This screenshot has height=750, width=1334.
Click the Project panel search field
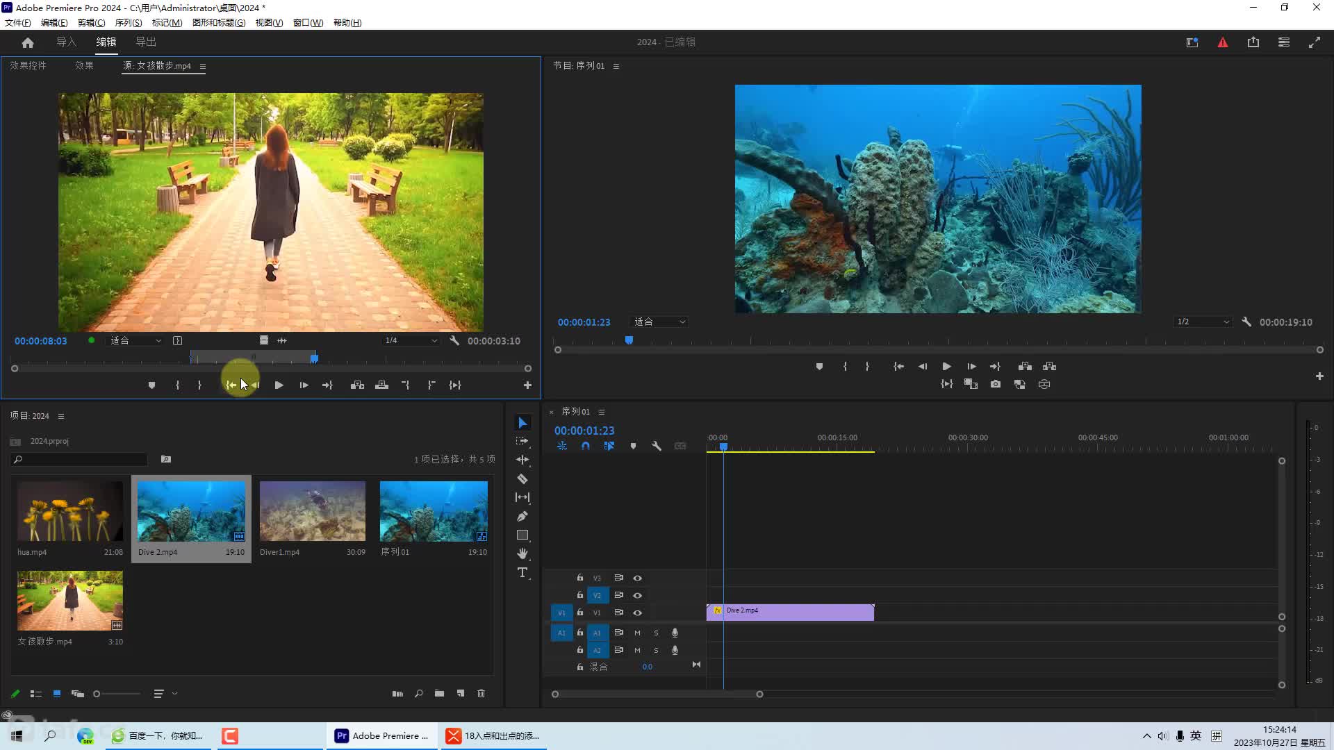pos(79,459)
